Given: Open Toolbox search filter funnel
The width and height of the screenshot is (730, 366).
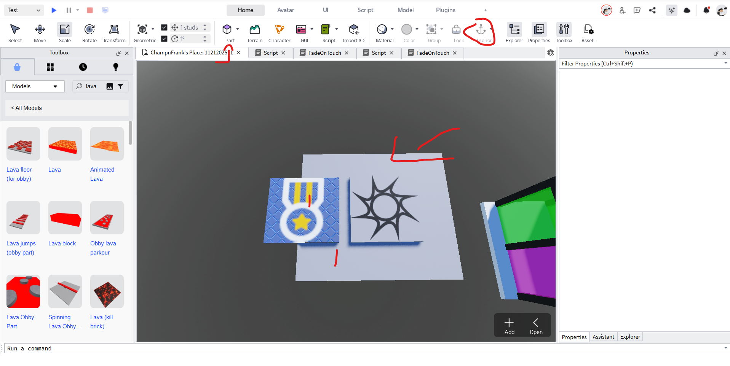Looking at the screenshot, I should pyautogui.click(x=120, y=86).
